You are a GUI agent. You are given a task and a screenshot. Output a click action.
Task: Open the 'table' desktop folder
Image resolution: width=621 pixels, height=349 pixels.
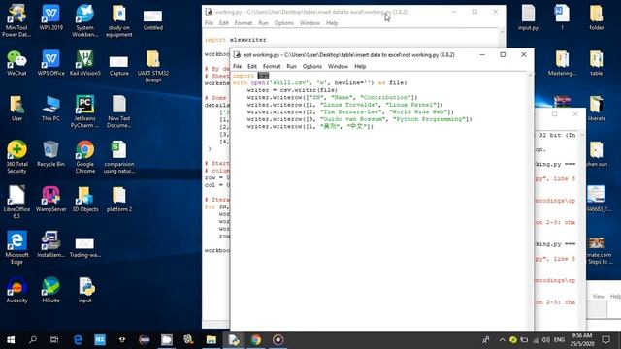[x=596, y=63]
